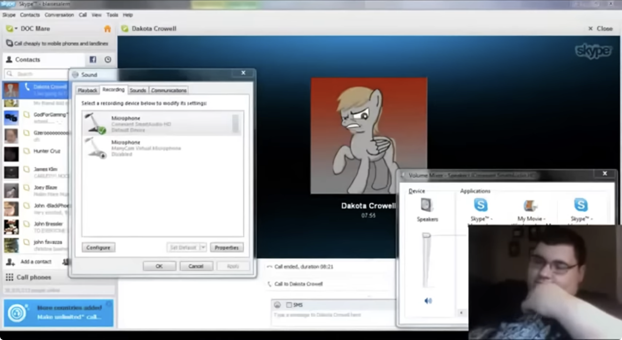Open Facebook contacts icon in Skype sidebar

tap(93, 60)
